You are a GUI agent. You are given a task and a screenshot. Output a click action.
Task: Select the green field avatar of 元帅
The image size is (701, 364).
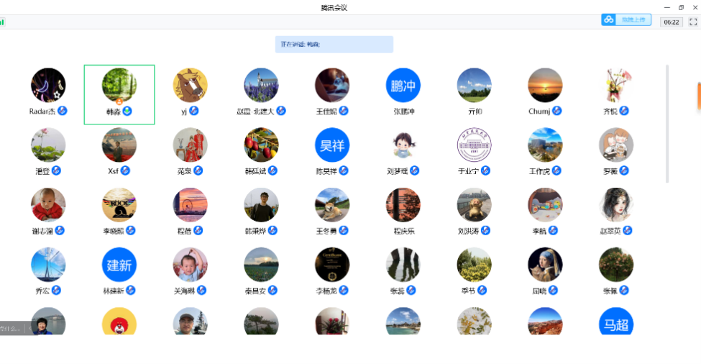pos(474,85)
